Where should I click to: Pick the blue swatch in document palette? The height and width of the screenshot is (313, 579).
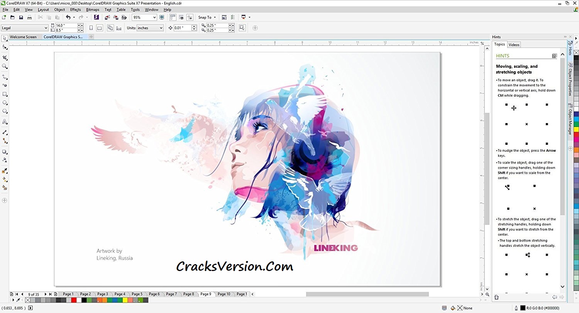point(115,300)
